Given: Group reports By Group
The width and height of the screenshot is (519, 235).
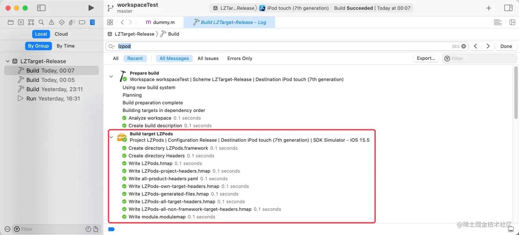Looking at the screenshot, I should click(x=38, y=46).
